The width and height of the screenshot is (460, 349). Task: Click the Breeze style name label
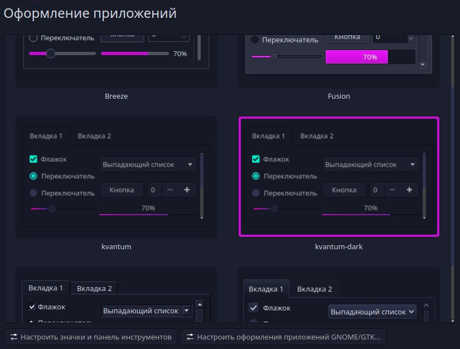click(x=117, y=96)
